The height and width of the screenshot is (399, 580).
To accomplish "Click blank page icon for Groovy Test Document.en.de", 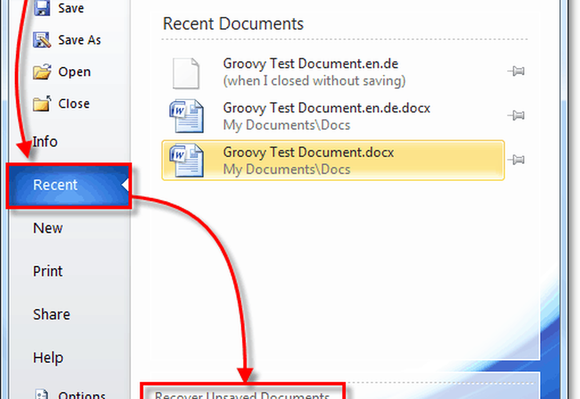I will (186, 72).
